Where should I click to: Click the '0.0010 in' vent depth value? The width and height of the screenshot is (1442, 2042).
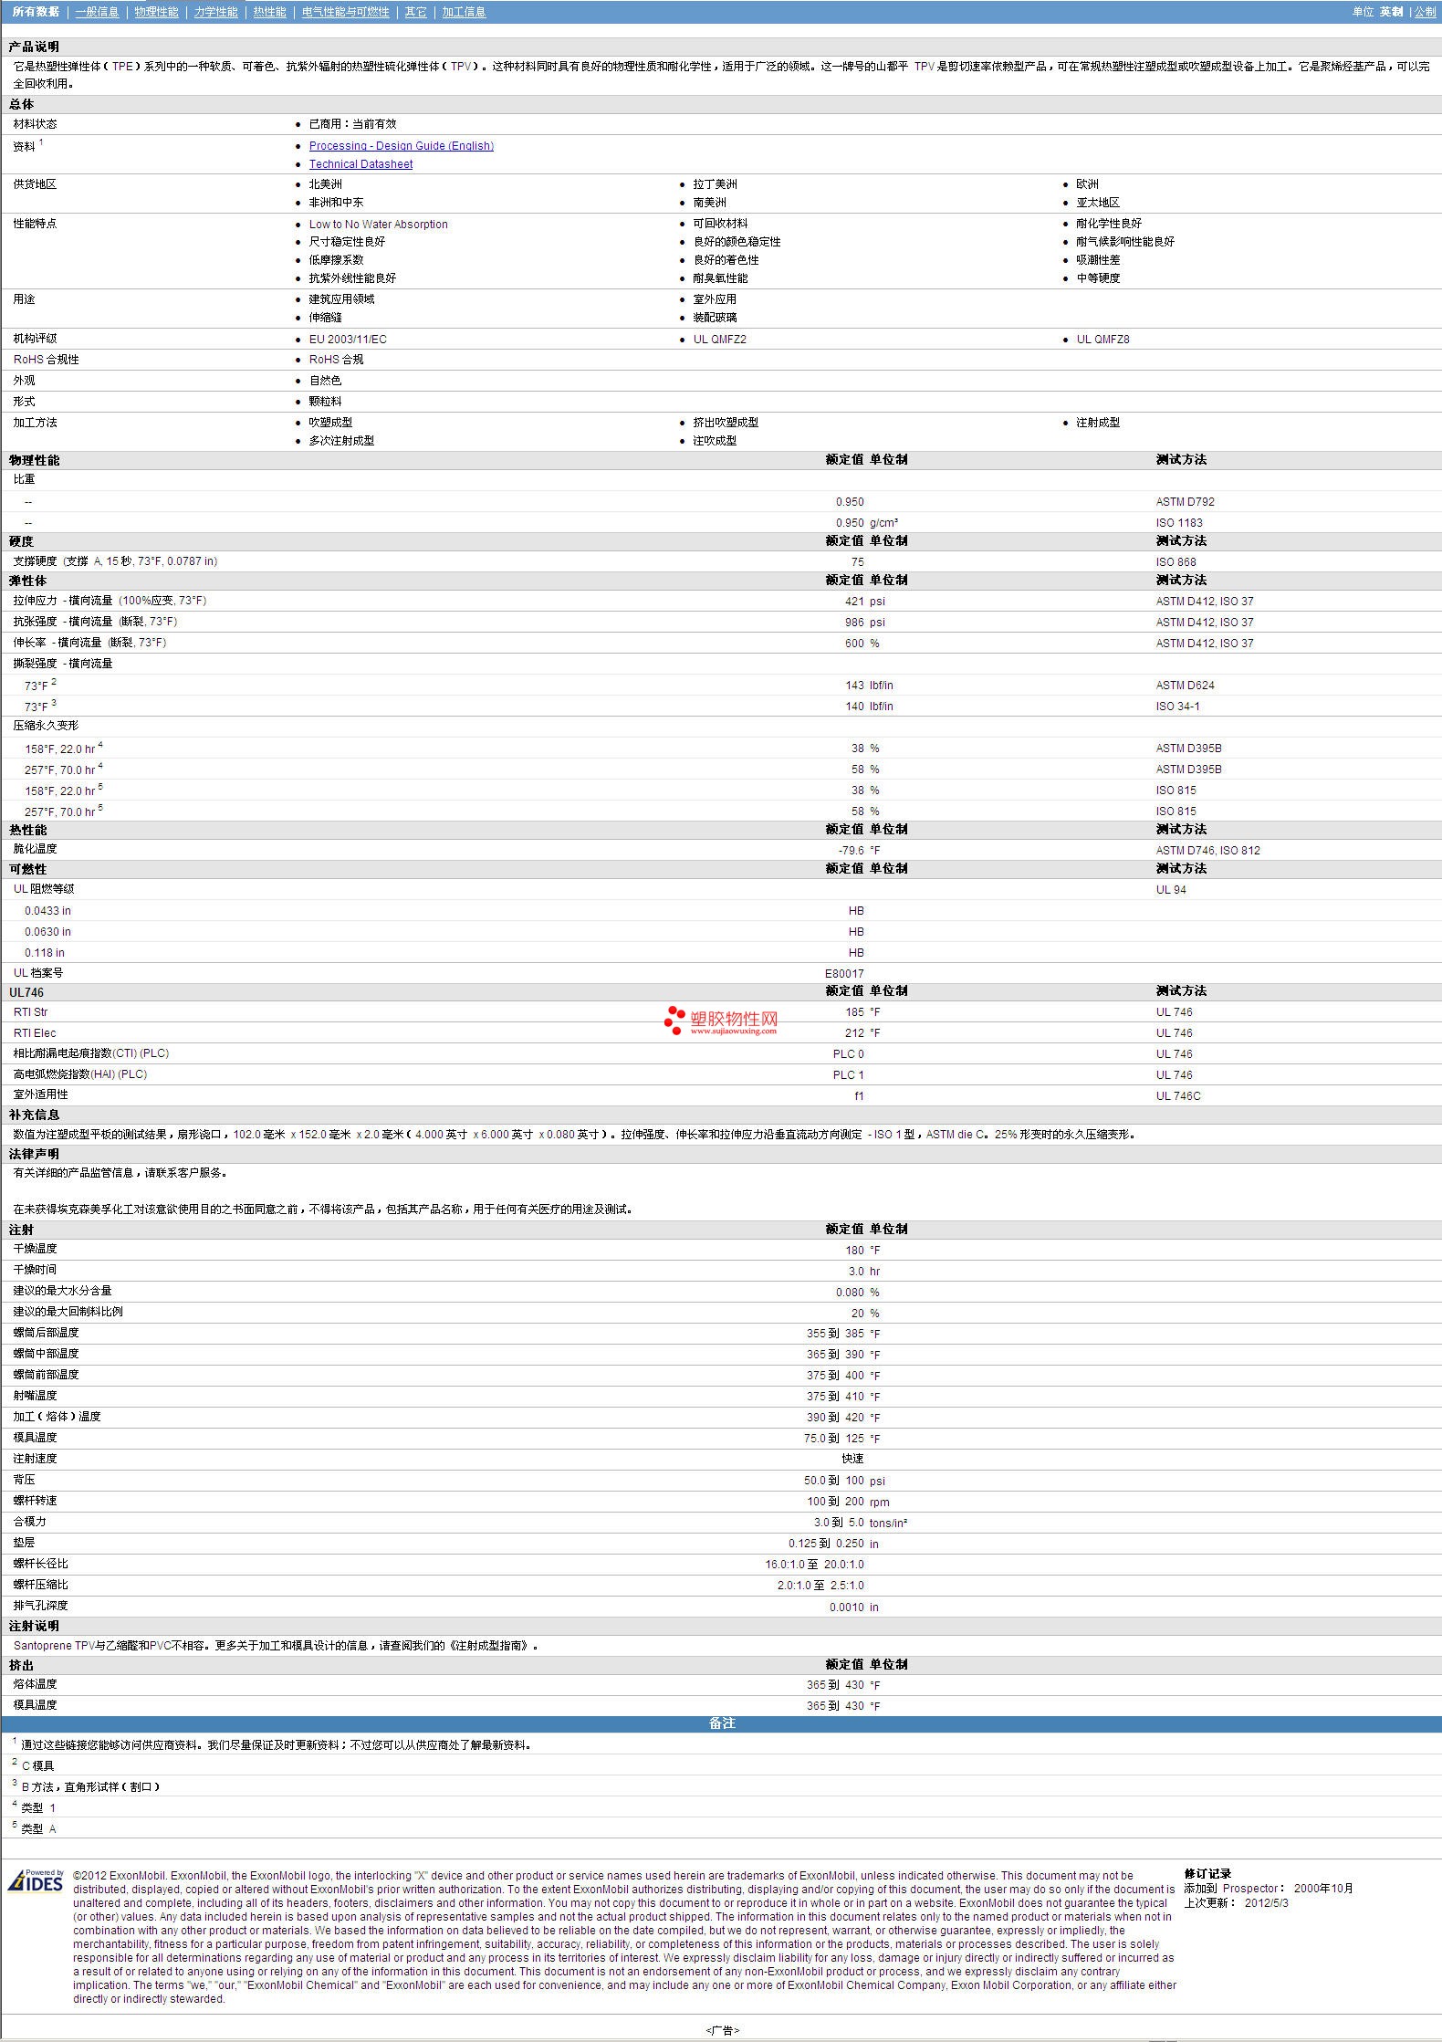tap(853, 1607)
